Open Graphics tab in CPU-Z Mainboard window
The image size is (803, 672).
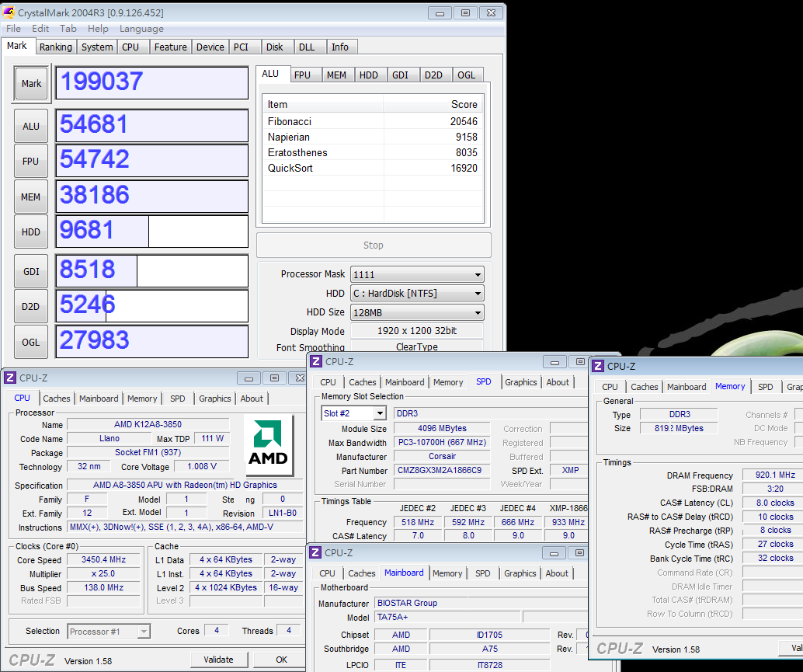tap(520, 573)
